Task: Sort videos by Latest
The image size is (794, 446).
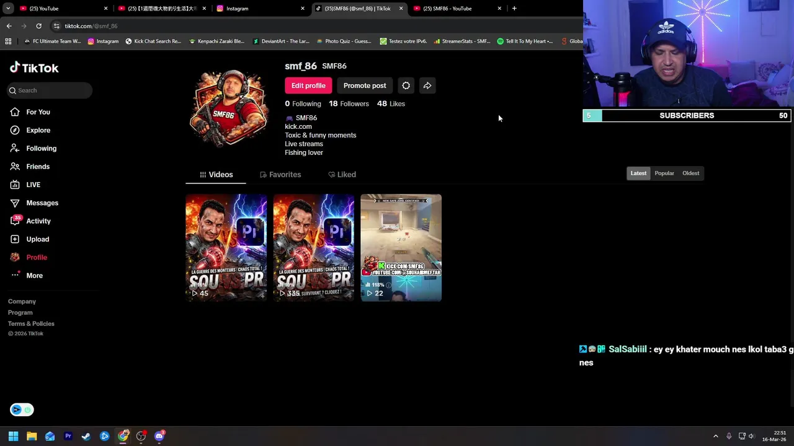Action: [638, 173]
